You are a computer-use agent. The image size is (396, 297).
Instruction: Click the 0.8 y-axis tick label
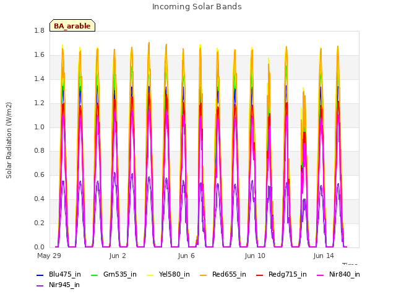(39, 151)
